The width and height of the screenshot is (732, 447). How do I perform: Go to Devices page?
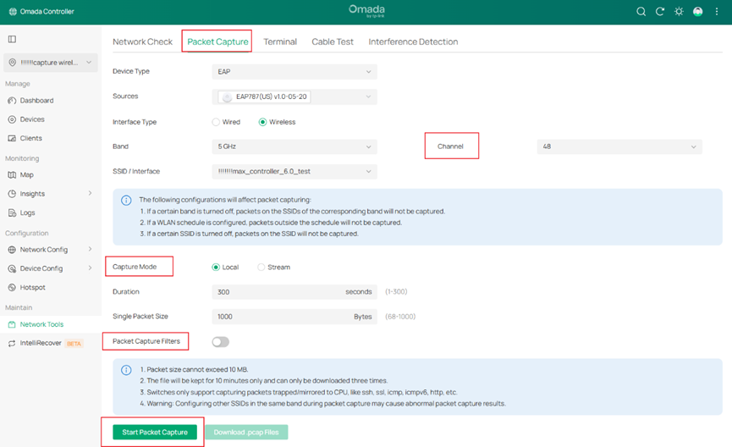(32, 119)
